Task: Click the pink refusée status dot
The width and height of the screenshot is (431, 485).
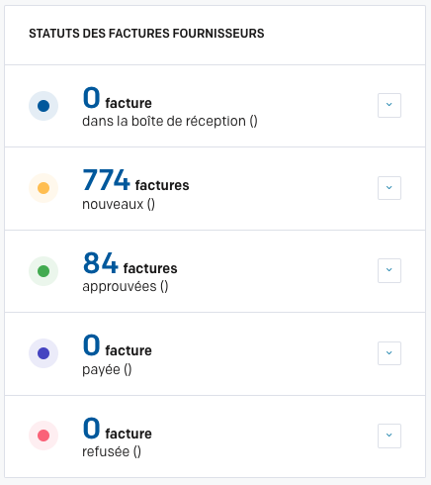Action: (43, 436)
